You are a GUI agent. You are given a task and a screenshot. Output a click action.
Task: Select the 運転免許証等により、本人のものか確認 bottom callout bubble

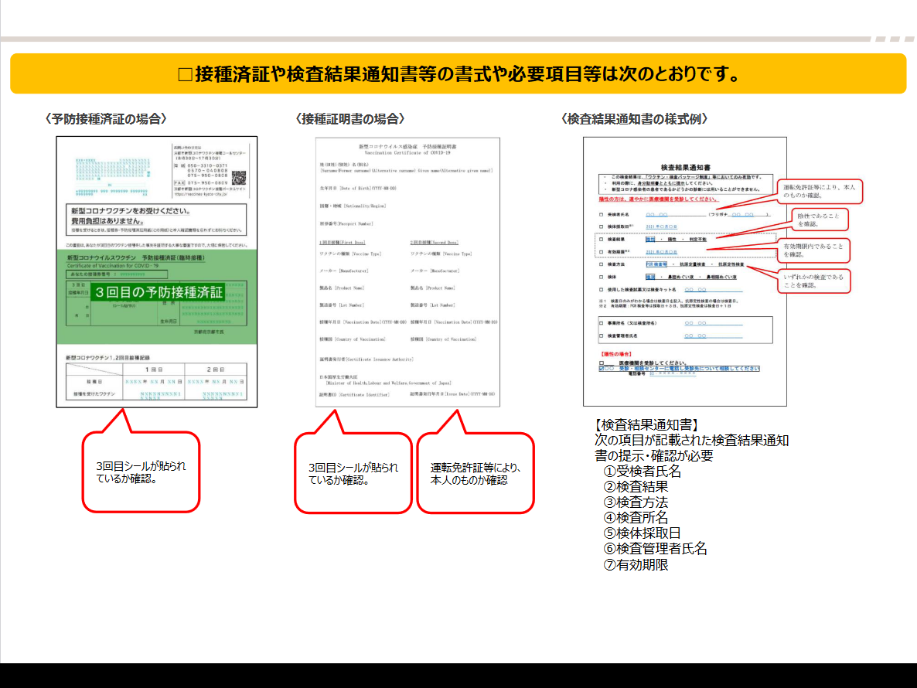click(476, 473)
